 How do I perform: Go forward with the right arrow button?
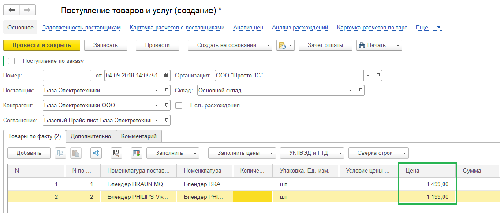tap(27, 10)
